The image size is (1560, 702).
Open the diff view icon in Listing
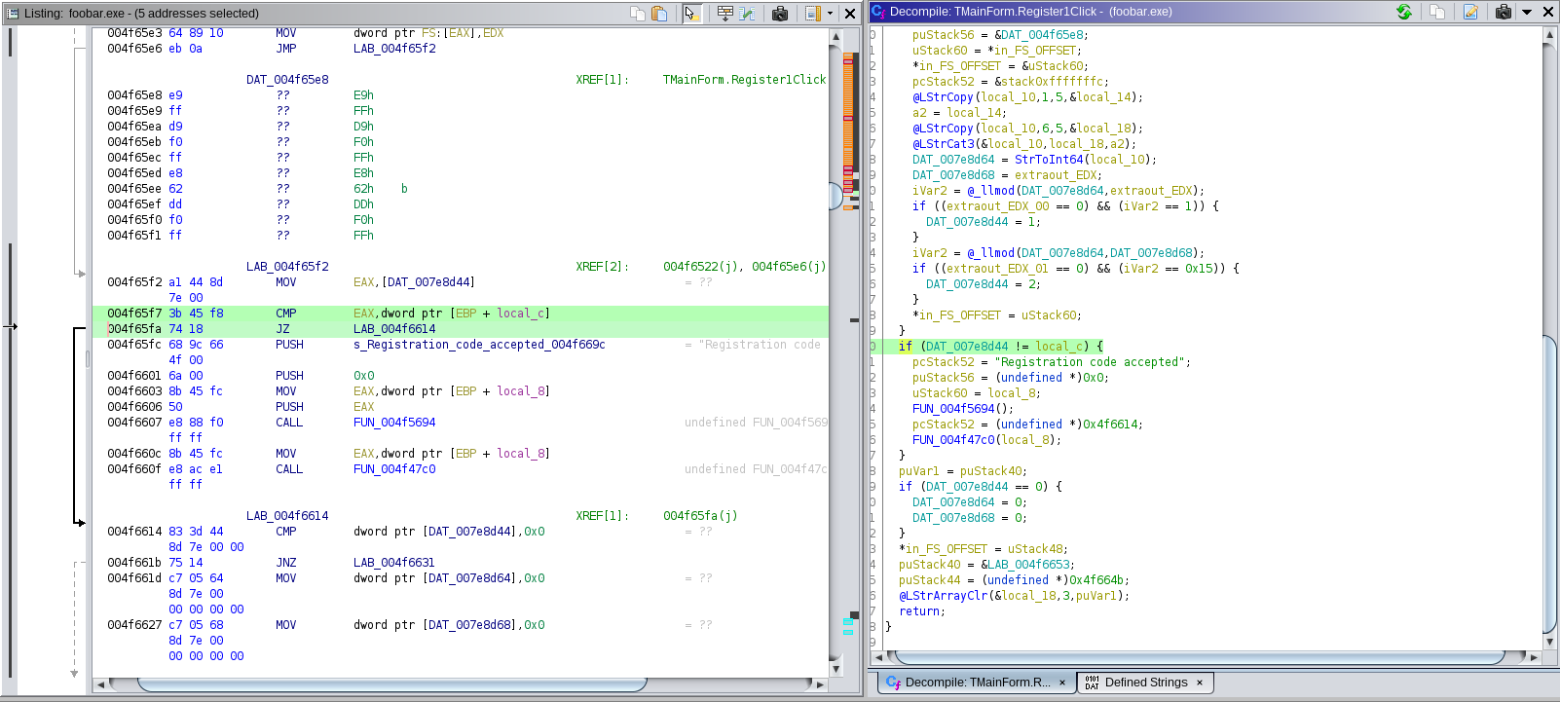[x=748, y=13]
